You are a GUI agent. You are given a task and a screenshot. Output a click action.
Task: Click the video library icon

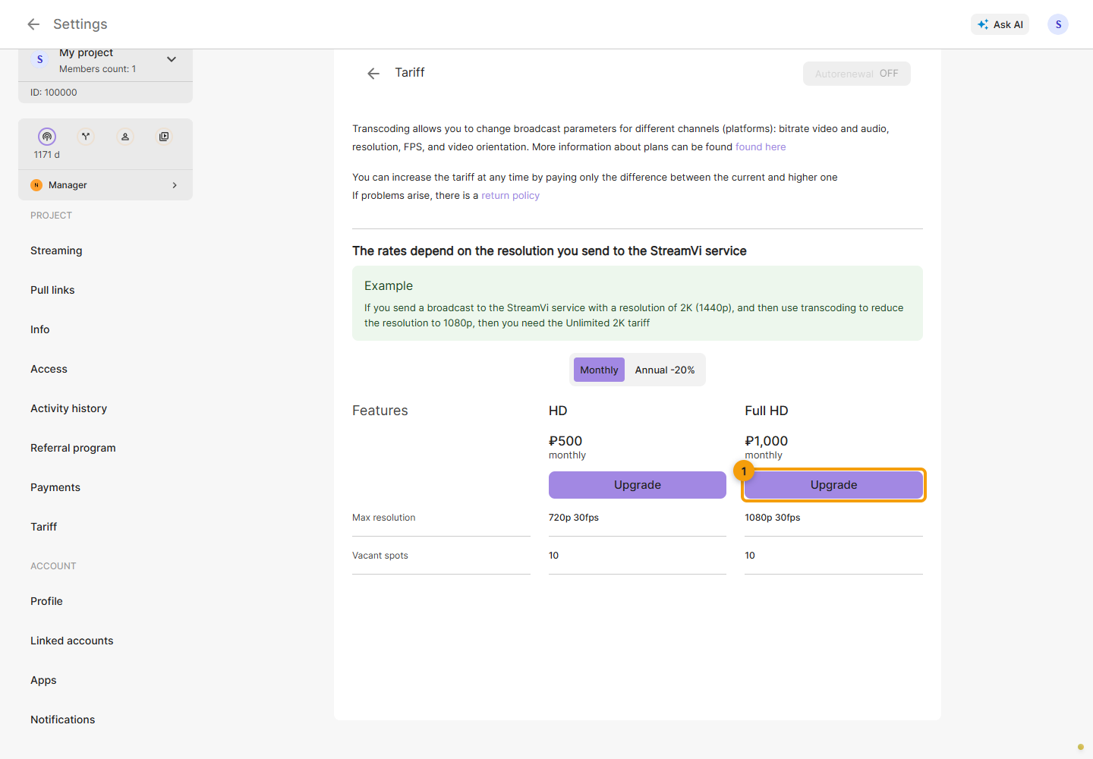164,137
